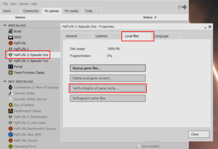
Task: Click Delete local game content button
Action: click(108, 78)
